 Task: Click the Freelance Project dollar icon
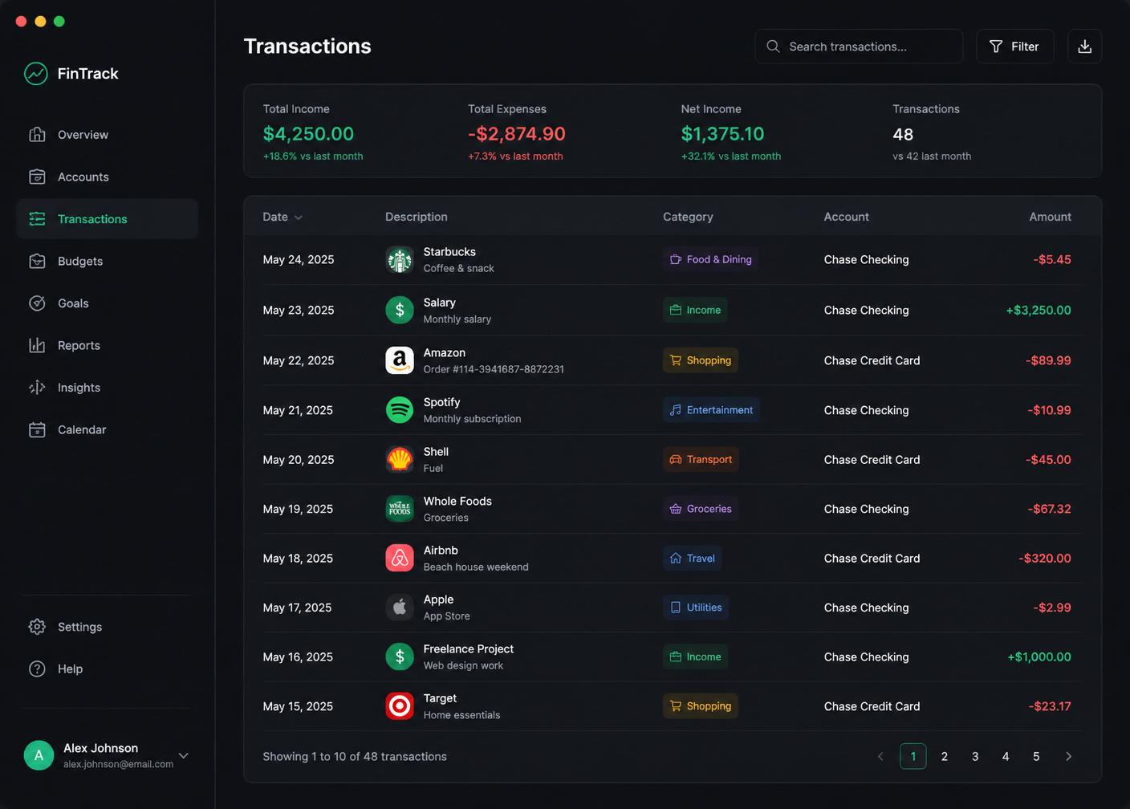(400, 657)
